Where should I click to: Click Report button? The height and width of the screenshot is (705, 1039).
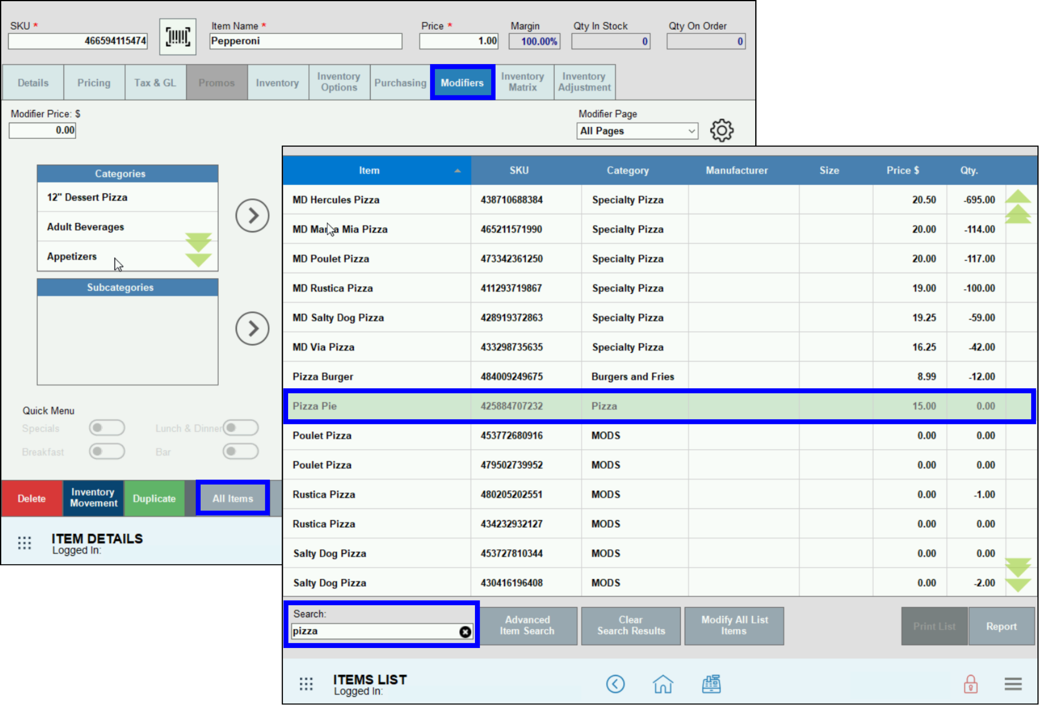[1001, 626]
